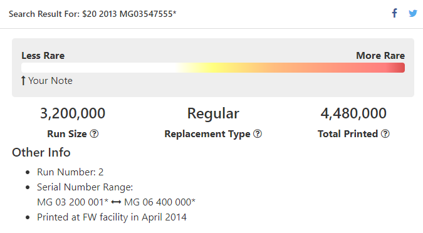Click the Run Number: 2 list item
423x233 pixels.
[x=70, y=172]
